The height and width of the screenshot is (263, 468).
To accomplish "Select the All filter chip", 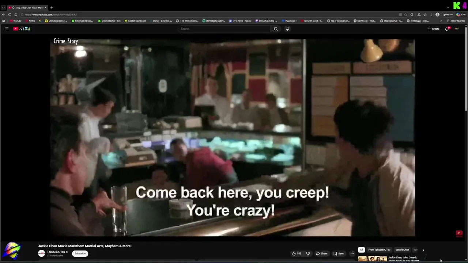I will point(361,250).
